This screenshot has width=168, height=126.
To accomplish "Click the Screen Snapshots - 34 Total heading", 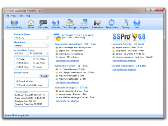I will [129, 66].
